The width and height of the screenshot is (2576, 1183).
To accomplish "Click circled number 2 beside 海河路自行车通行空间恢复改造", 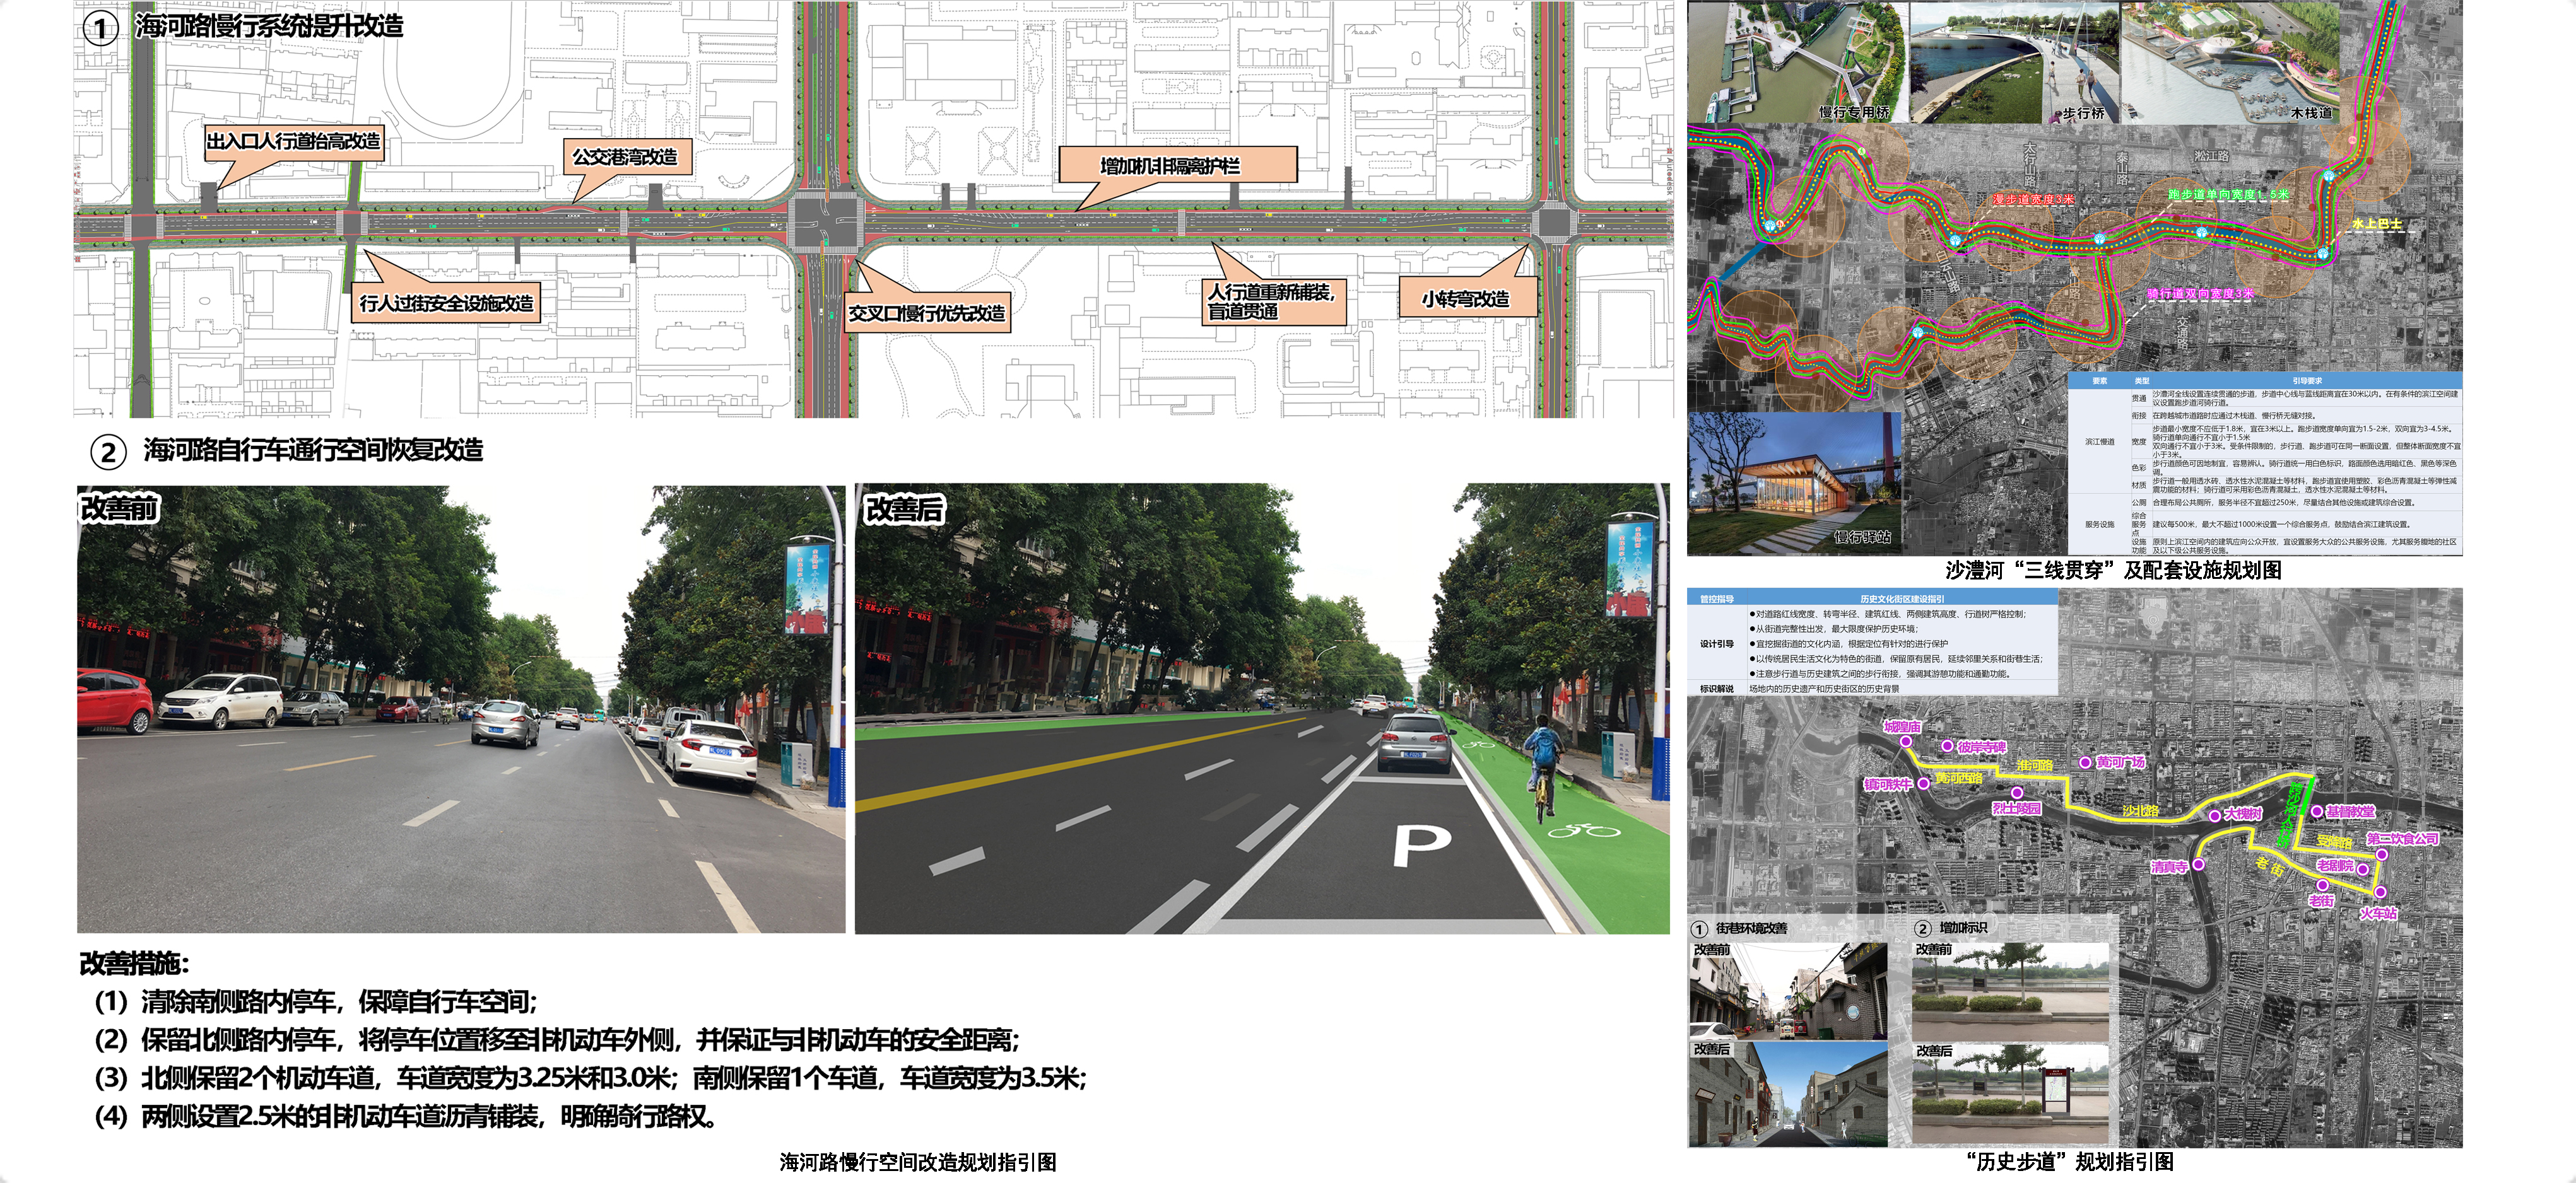I will (x=108, y=452).
